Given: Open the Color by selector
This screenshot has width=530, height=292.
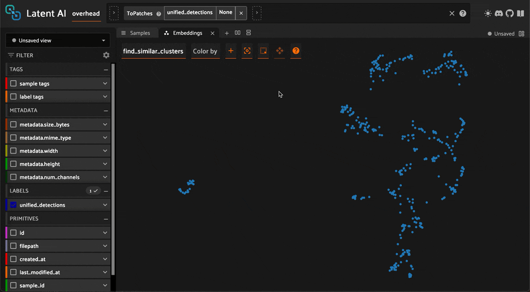Looking at the screenshot, I should pos(205,51).
